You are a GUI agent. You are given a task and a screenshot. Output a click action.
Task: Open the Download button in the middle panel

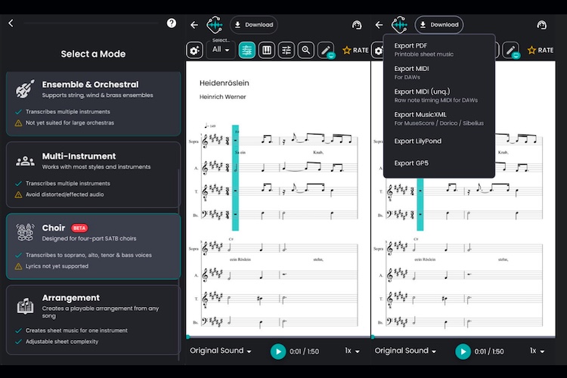tap(254, 25)
